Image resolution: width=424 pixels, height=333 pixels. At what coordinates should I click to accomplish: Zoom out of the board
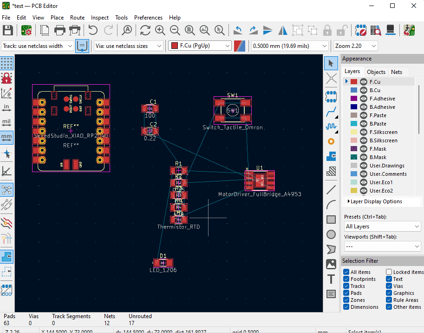tap(175, 30)
